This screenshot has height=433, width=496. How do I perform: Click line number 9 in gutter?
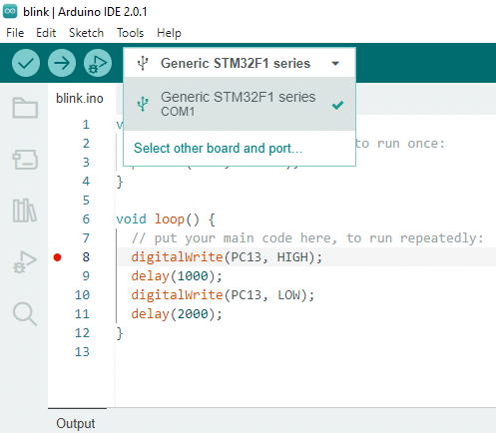86,276
